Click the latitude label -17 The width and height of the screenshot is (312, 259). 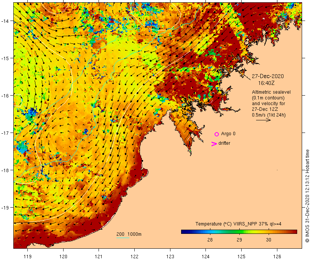click(5, 133)
